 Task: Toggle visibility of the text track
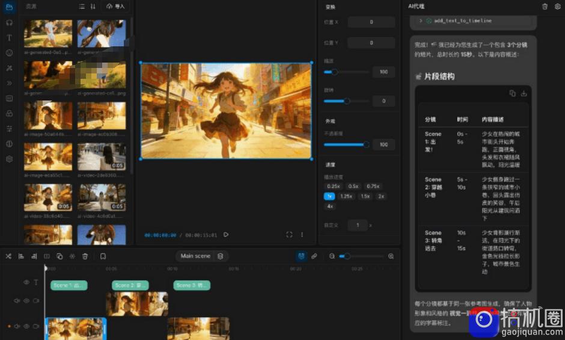pos(26,282)
